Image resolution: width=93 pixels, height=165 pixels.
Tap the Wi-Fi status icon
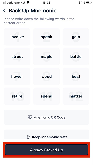tap(28, 3)
